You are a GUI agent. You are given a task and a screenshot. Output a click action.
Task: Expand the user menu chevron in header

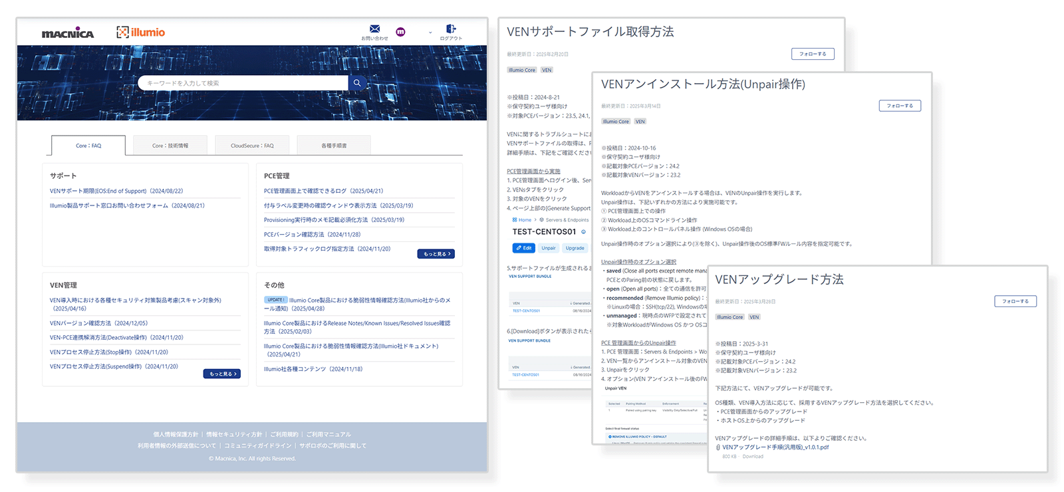coord(430,33)
